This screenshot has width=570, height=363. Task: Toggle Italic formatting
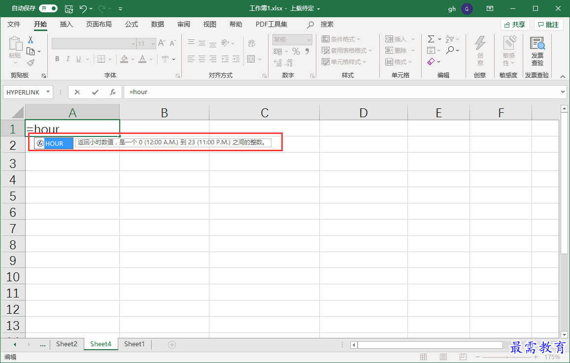[67, 59]
